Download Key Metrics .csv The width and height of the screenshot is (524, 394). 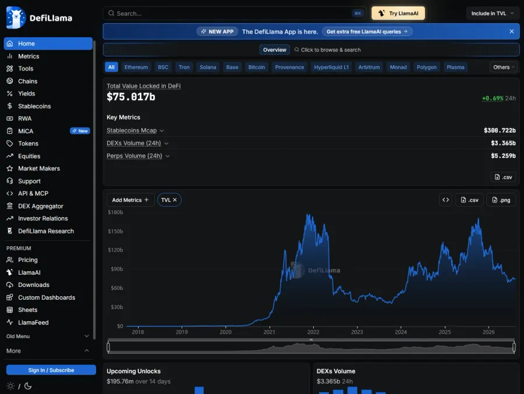click(x=503, y=177)
